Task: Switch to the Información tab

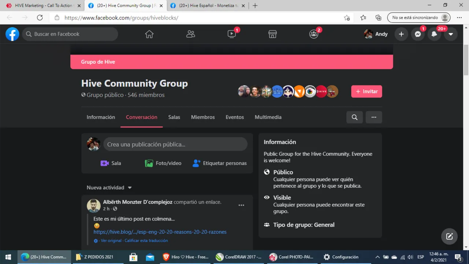Action: (x=101, y=117)
